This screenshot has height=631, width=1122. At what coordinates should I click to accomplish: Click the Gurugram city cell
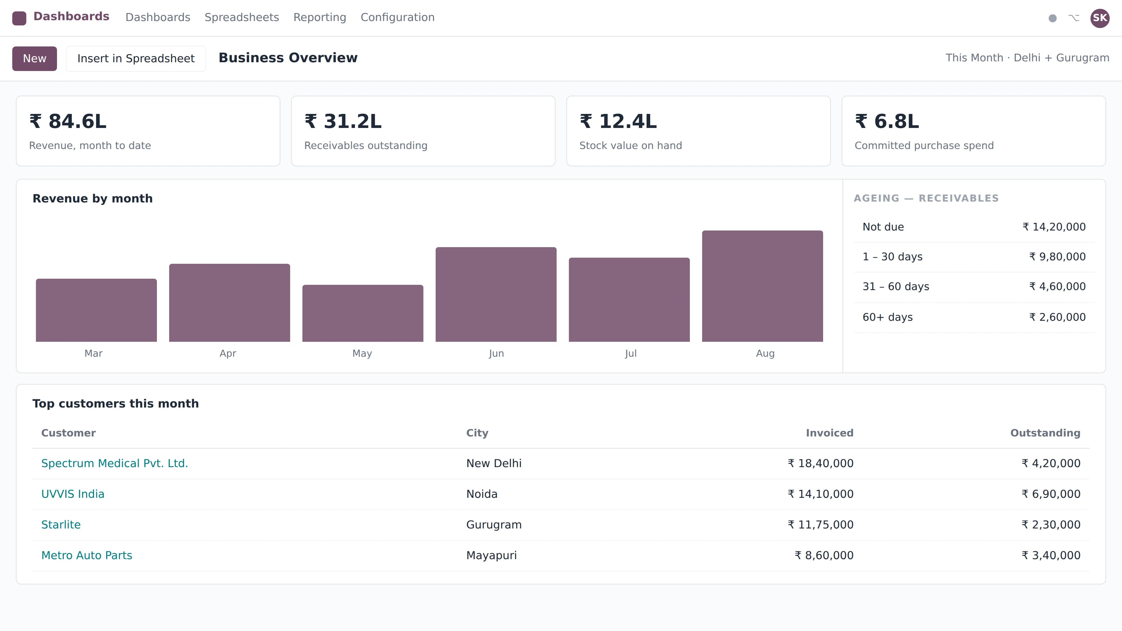(494, 525)
